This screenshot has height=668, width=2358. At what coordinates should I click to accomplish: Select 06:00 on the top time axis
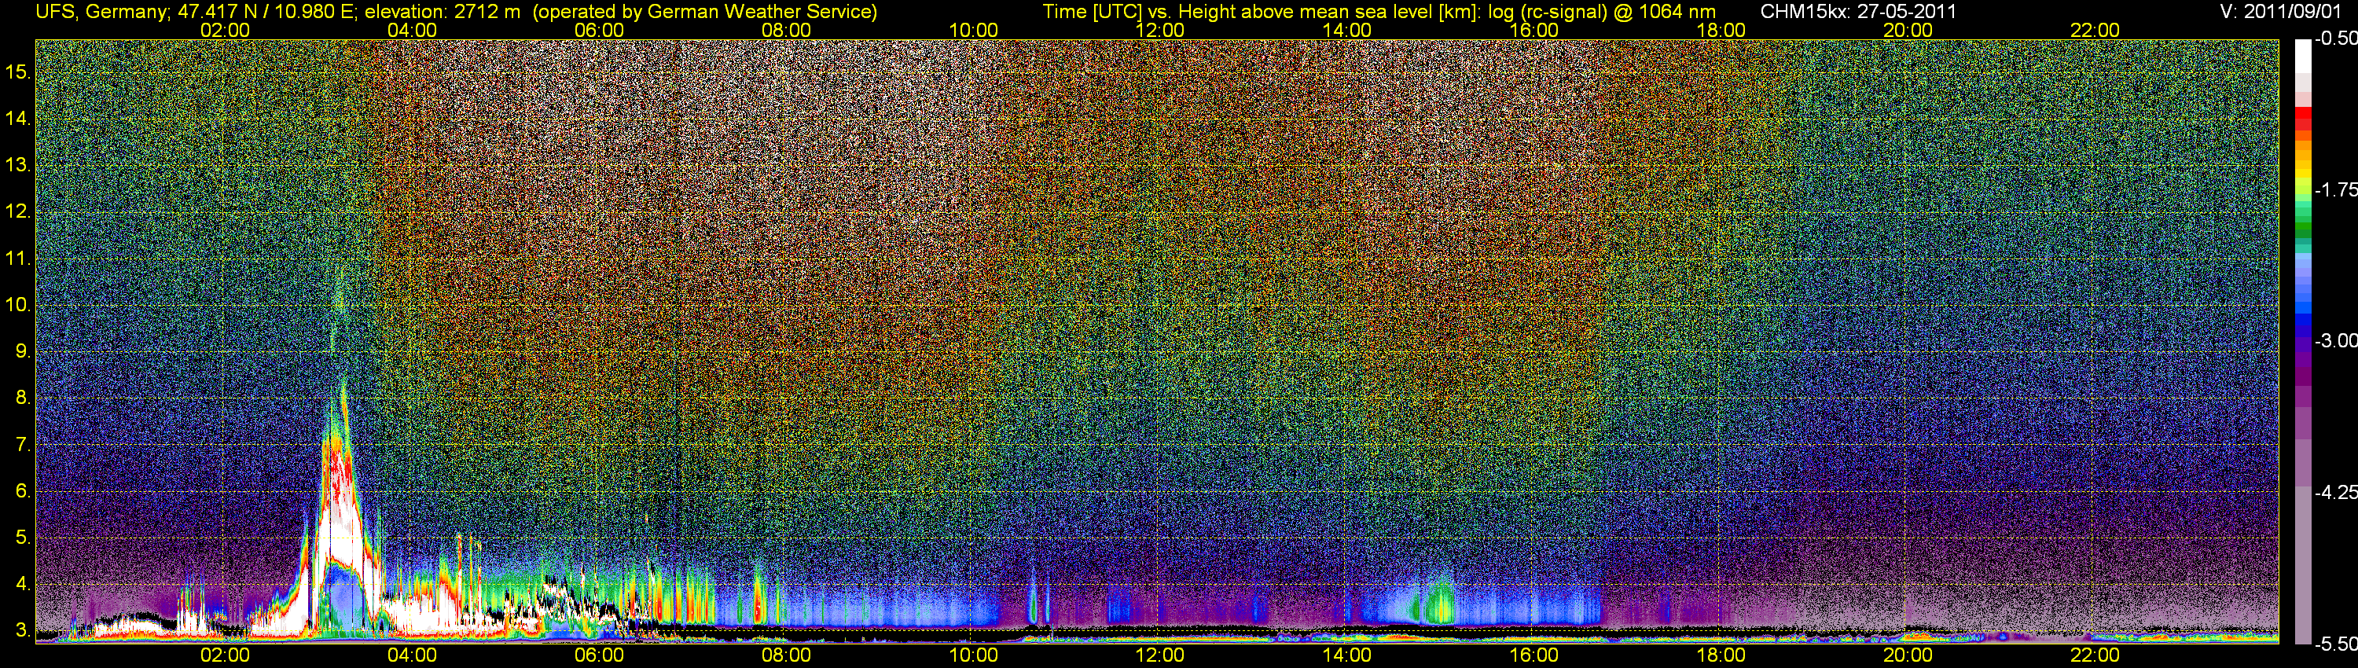(600, 30)
